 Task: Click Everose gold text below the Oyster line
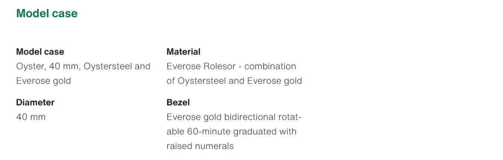click(44, 81)
